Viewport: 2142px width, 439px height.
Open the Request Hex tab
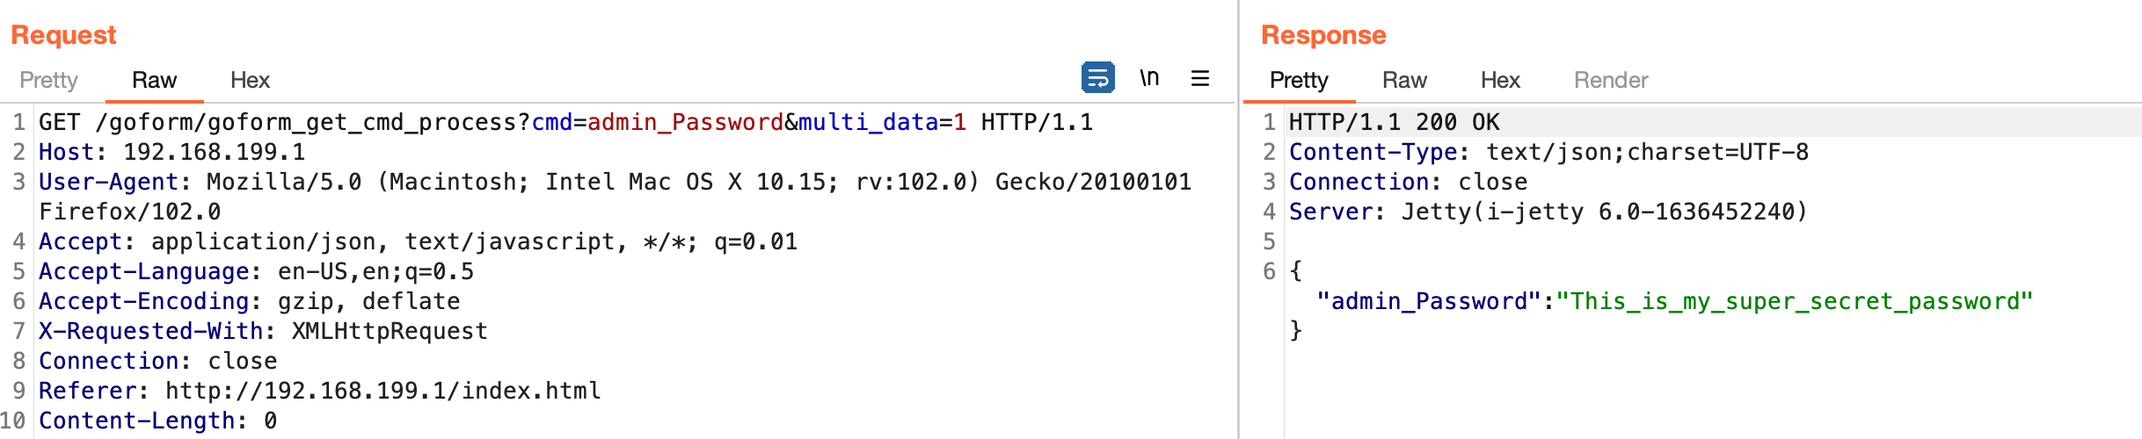click(x=250, y=80)
